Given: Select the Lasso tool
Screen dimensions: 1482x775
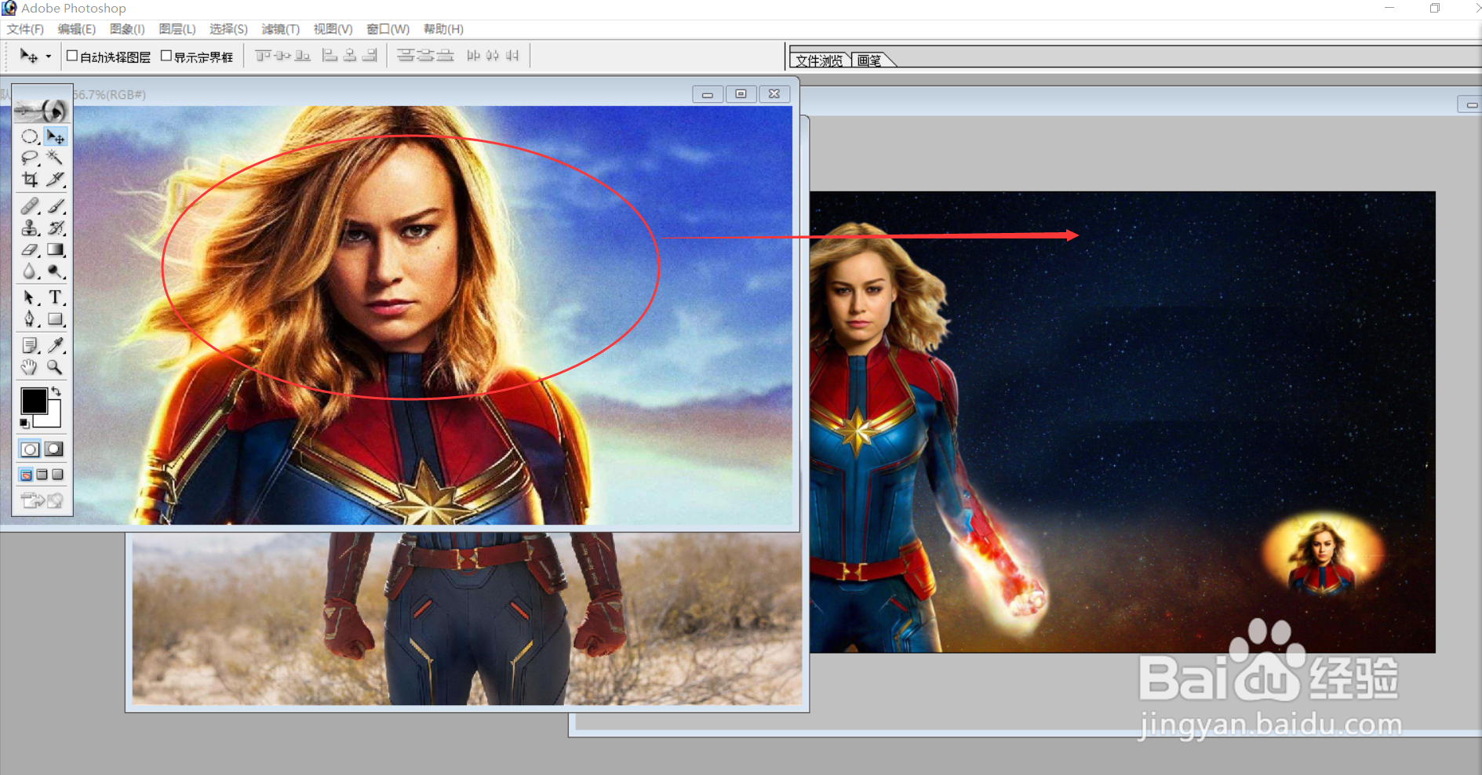Looking at the screenshot, I should [30, 158].
